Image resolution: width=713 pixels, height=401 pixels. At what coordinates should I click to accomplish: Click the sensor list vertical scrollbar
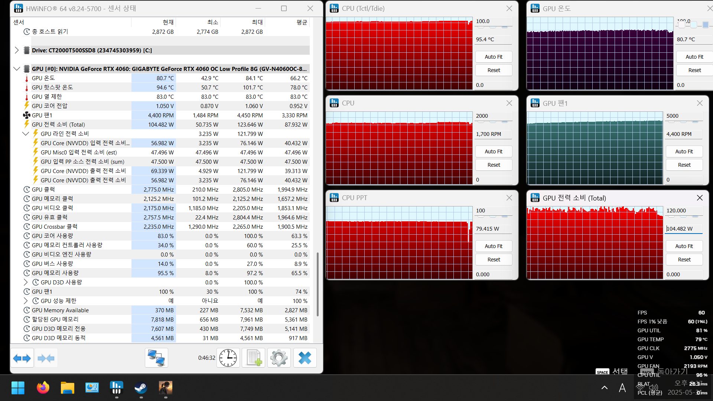[x=318, y=284]
